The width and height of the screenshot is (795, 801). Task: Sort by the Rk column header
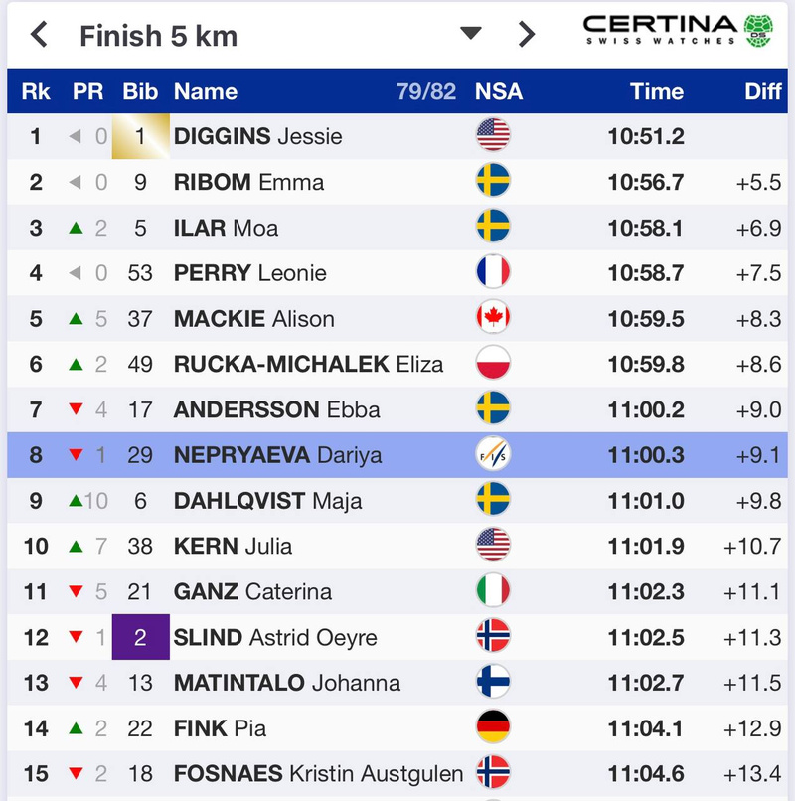point(36,92)
